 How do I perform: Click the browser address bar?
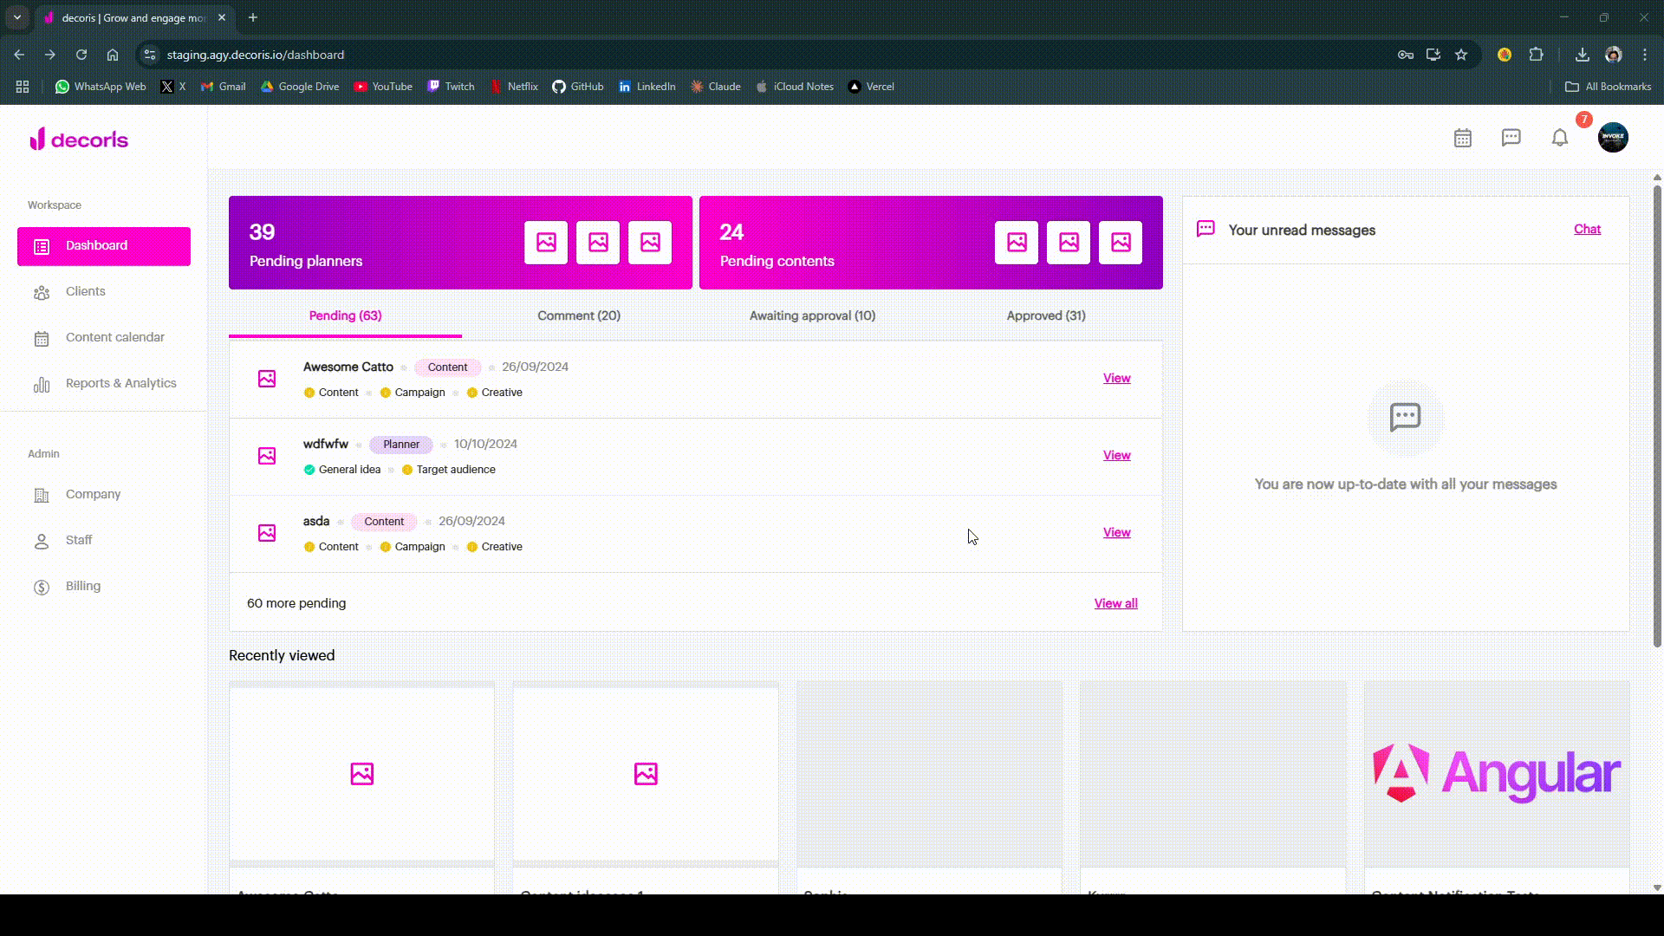[763, 55]
